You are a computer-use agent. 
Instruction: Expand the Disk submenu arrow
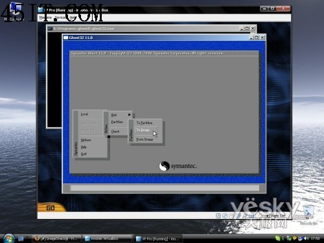[130, 115]
